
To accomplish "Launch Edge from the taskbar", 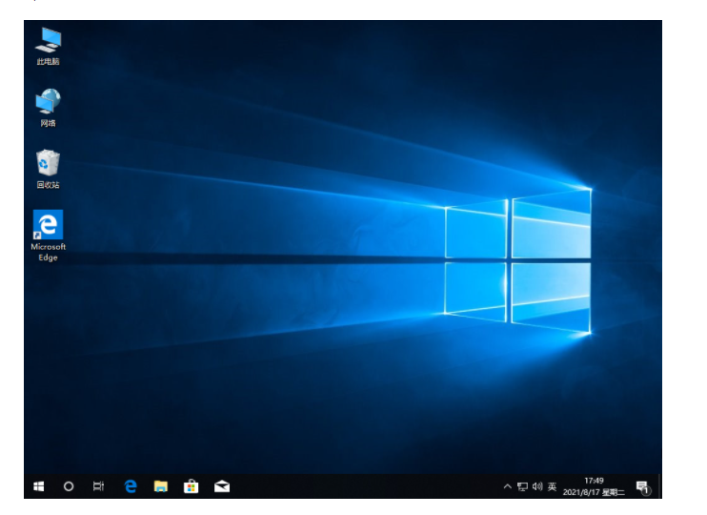I will 131,486.
